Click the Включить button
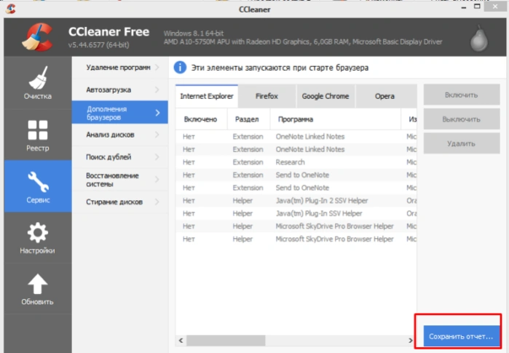Image resolution: width=509 pixels, height=353 pixels. pos(461,95)
